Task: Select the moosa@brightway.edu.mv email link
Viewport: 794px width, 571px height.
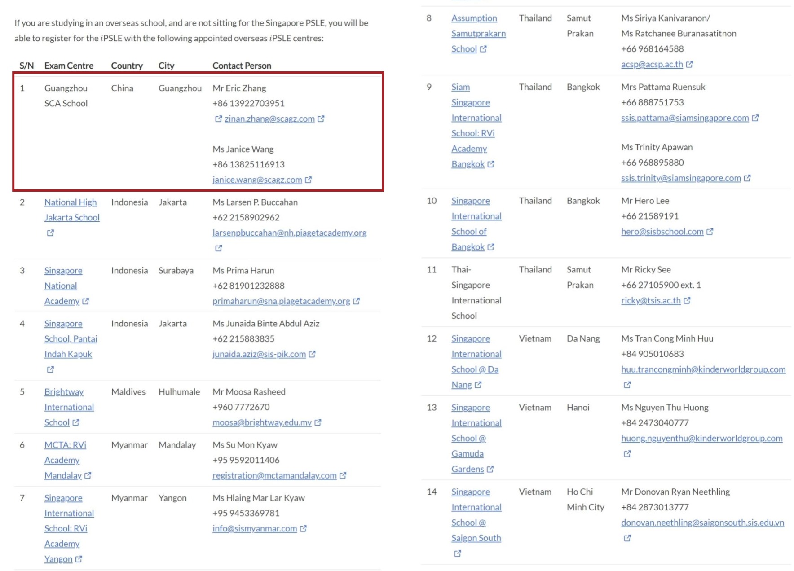Action: [262, 422]
